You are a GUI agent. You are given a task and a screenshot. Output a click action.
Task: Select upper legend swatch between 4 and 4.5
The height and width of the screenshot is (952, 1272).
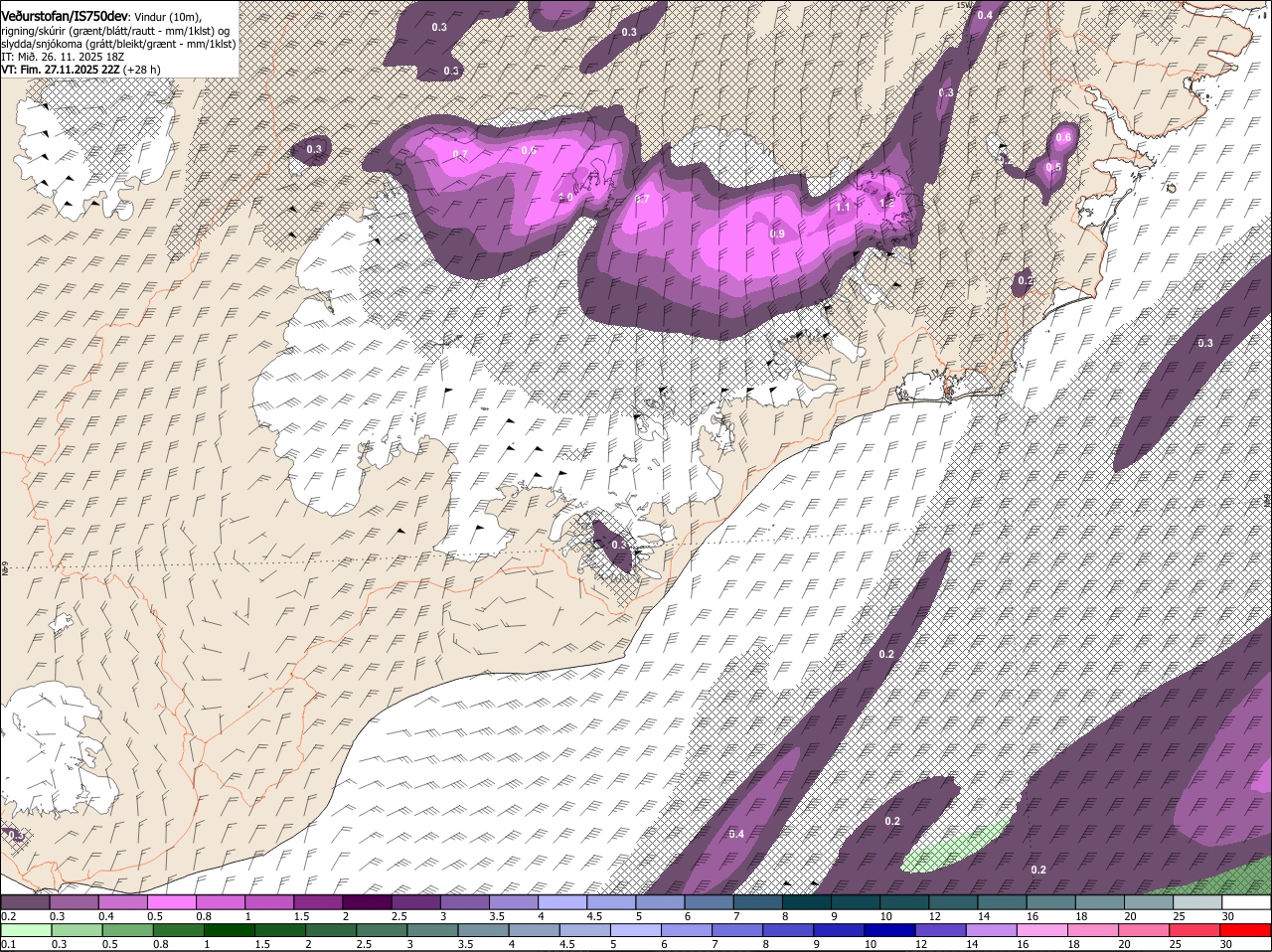pyautogui.click(x=562, y=902)
